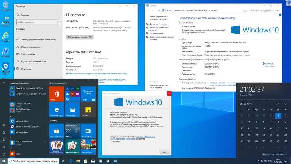
Task: Select Clipboard in Settings sidebar
Action: [38, 54]
